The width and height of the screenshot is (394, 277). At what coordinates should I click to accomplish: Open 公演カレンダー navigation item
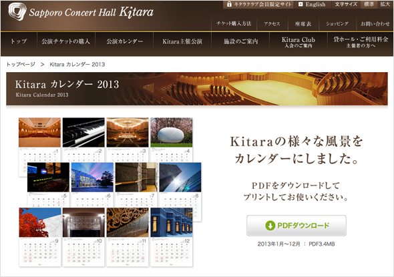tap(124, 41)
